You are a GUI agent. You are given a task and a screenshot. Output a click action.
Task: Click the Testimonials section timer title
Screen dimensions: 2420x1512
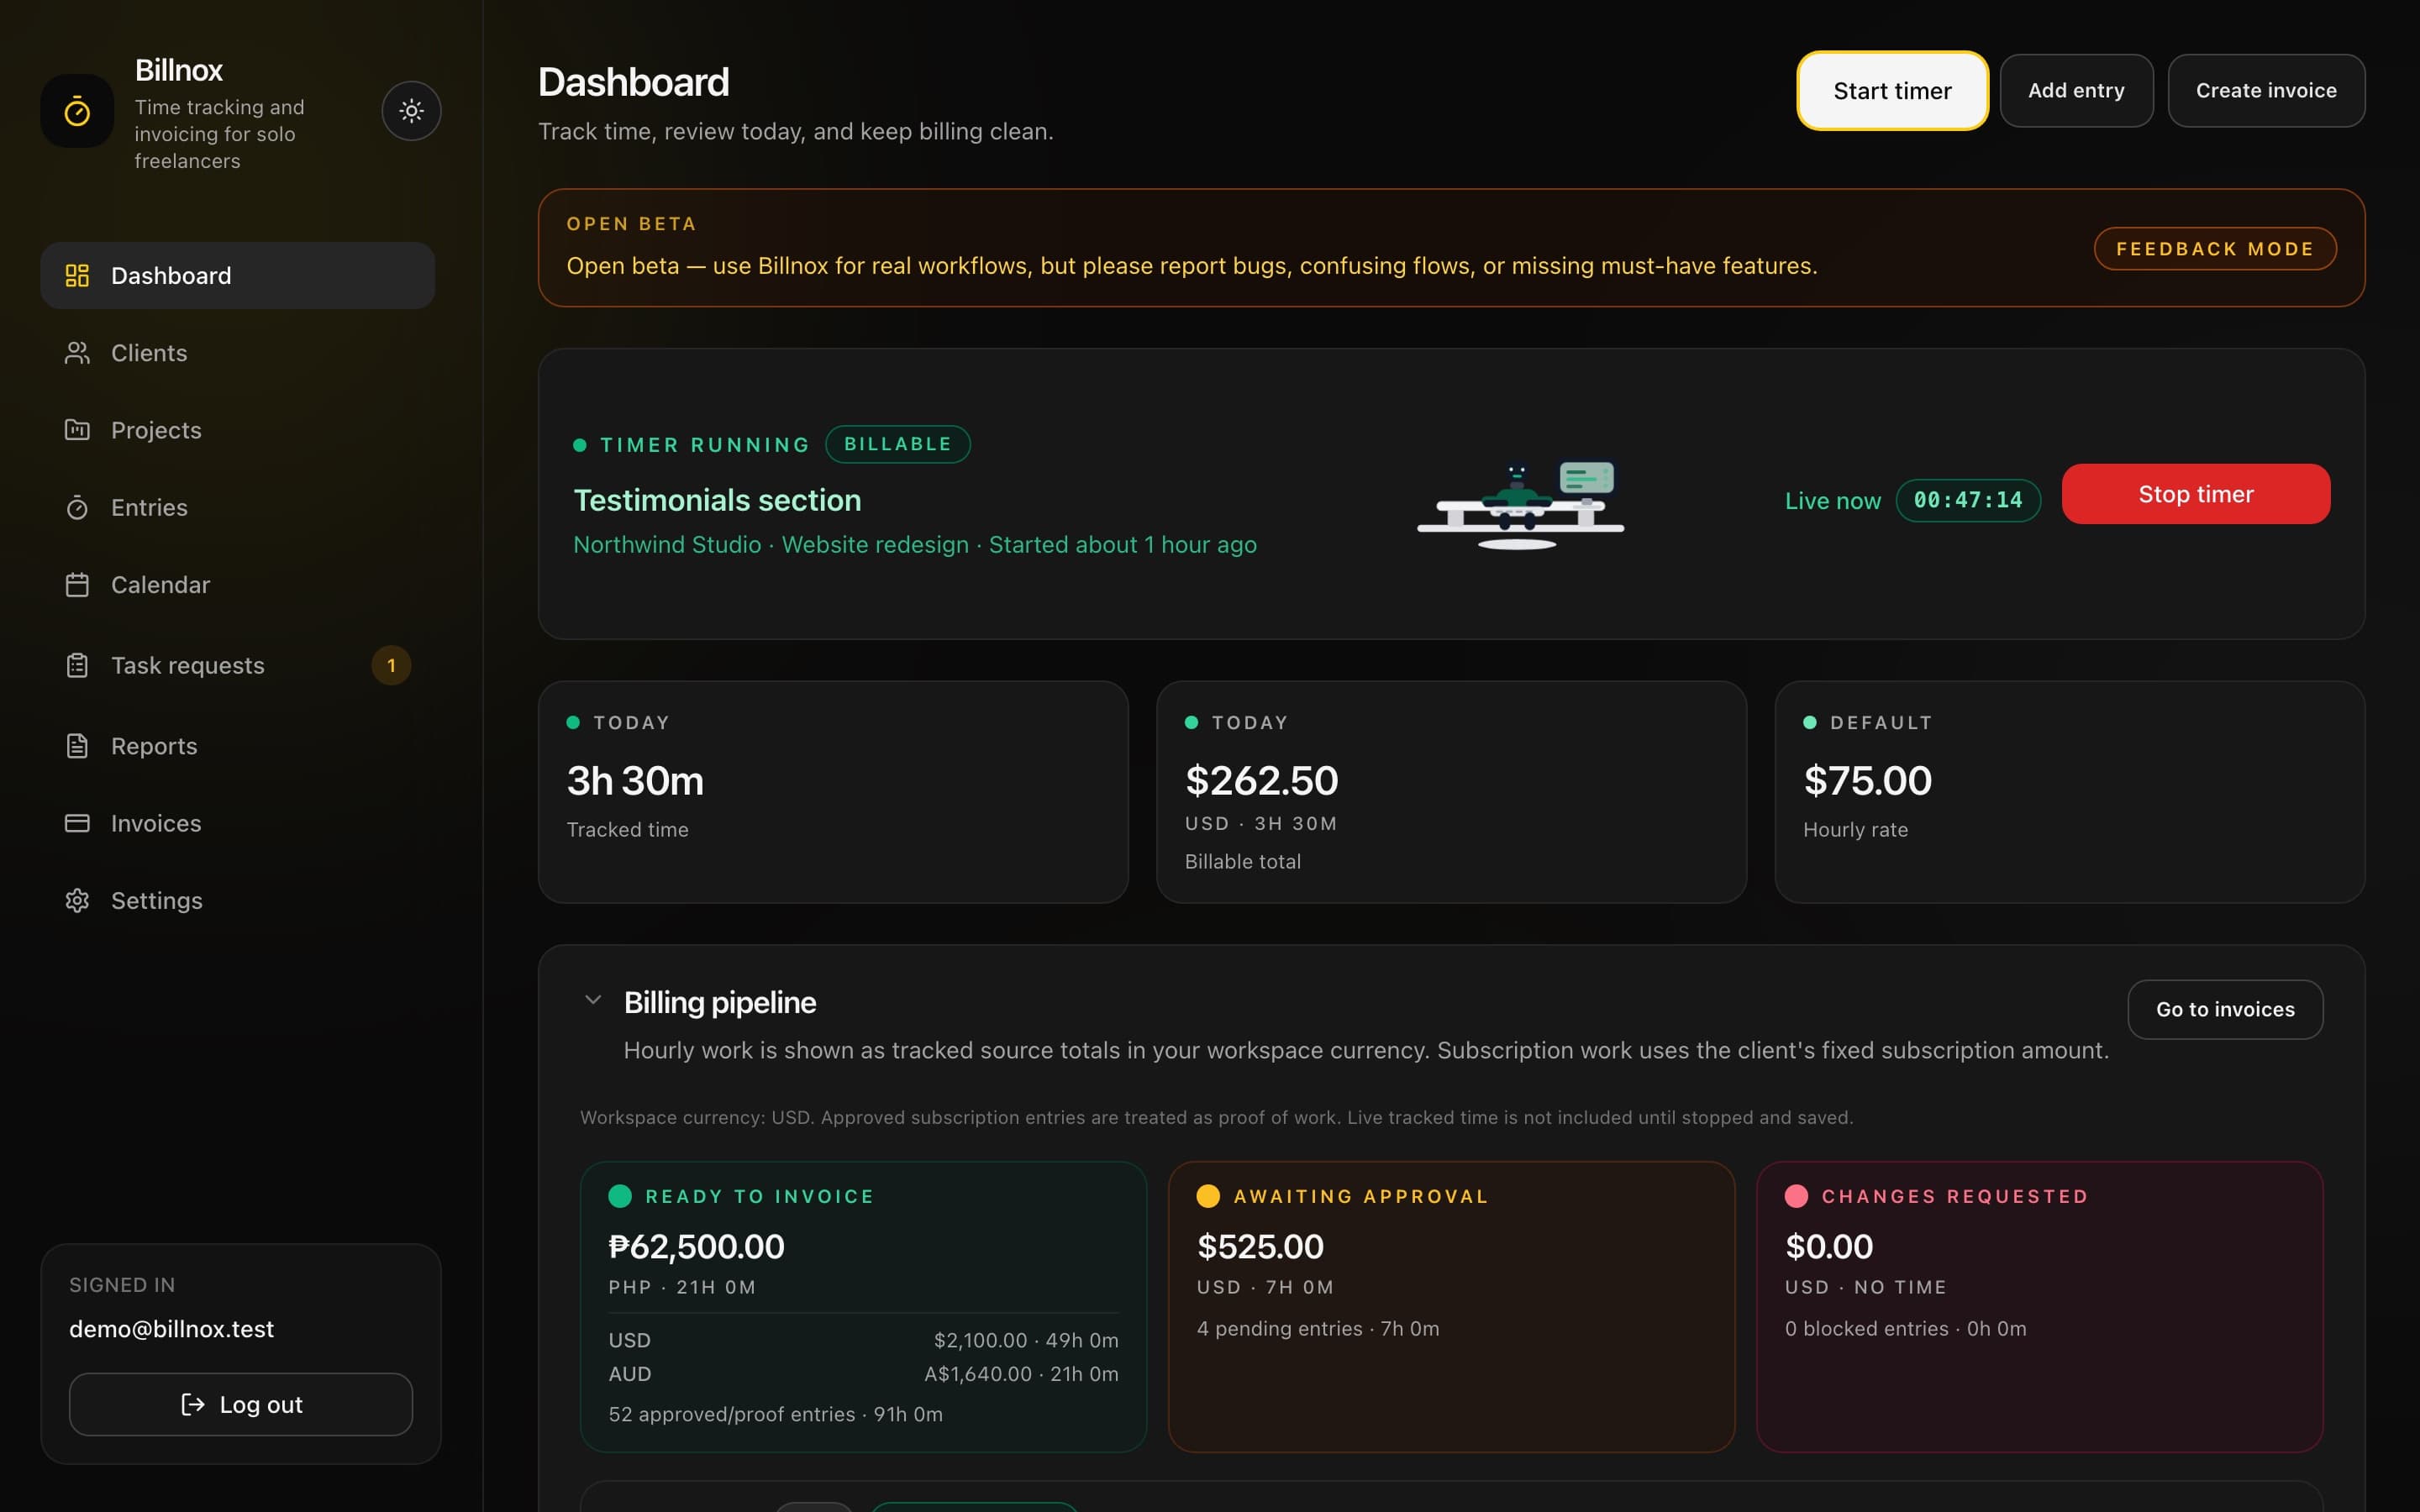(x=717, y=500)
